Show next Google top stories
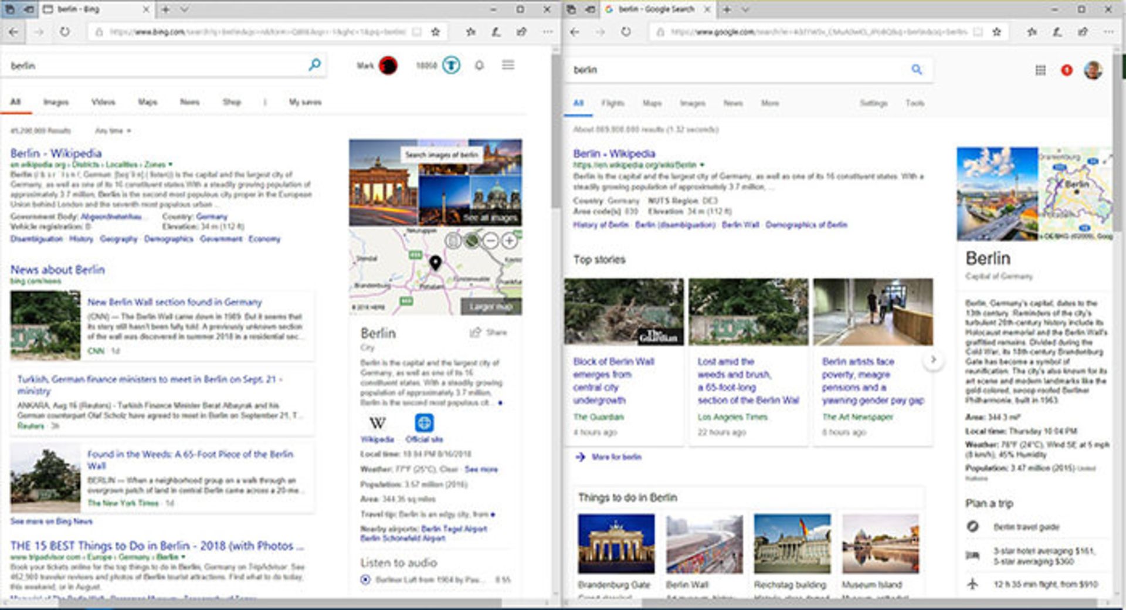Viewport: 1126px width, 610px height. (933, 360)
